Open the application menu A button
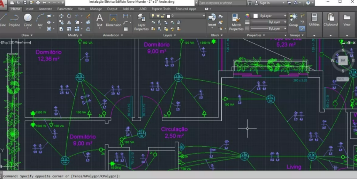Image resolution: width=357 pixels, height=179 pixels. click(3, 5)
